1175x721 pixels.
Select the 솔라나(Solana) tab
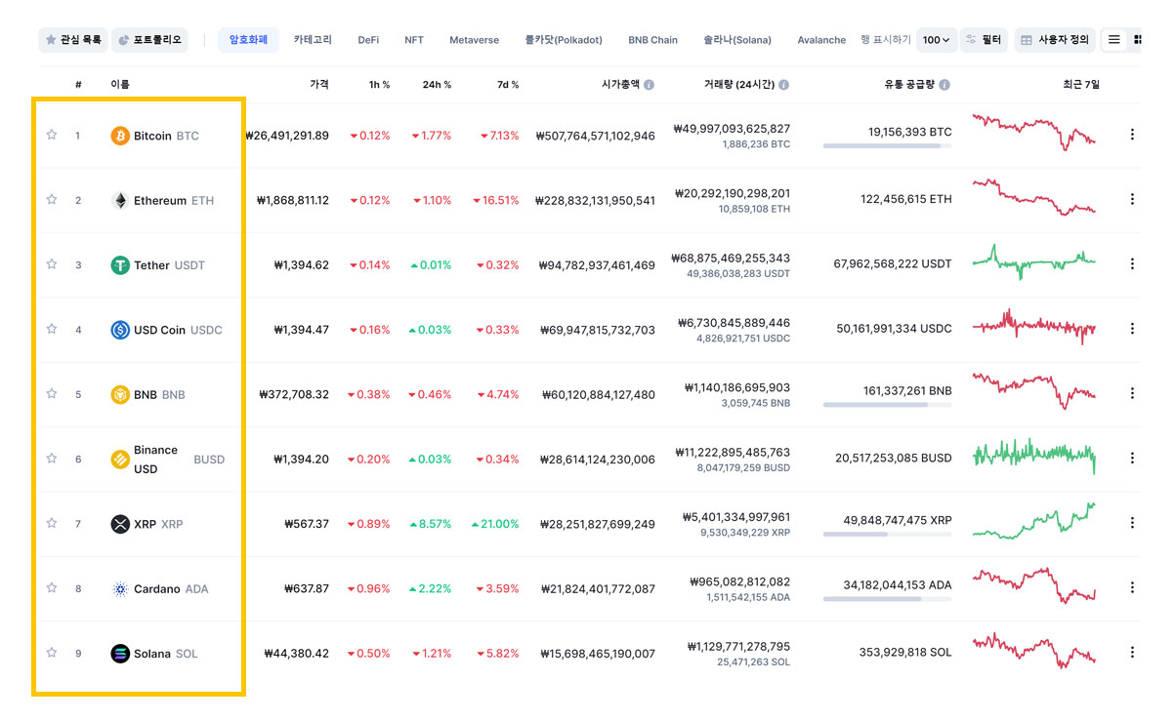tap(737, 40)
